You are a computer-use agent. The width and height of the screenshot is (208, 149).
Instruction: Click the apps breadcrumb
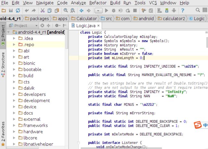pos(60,18)
